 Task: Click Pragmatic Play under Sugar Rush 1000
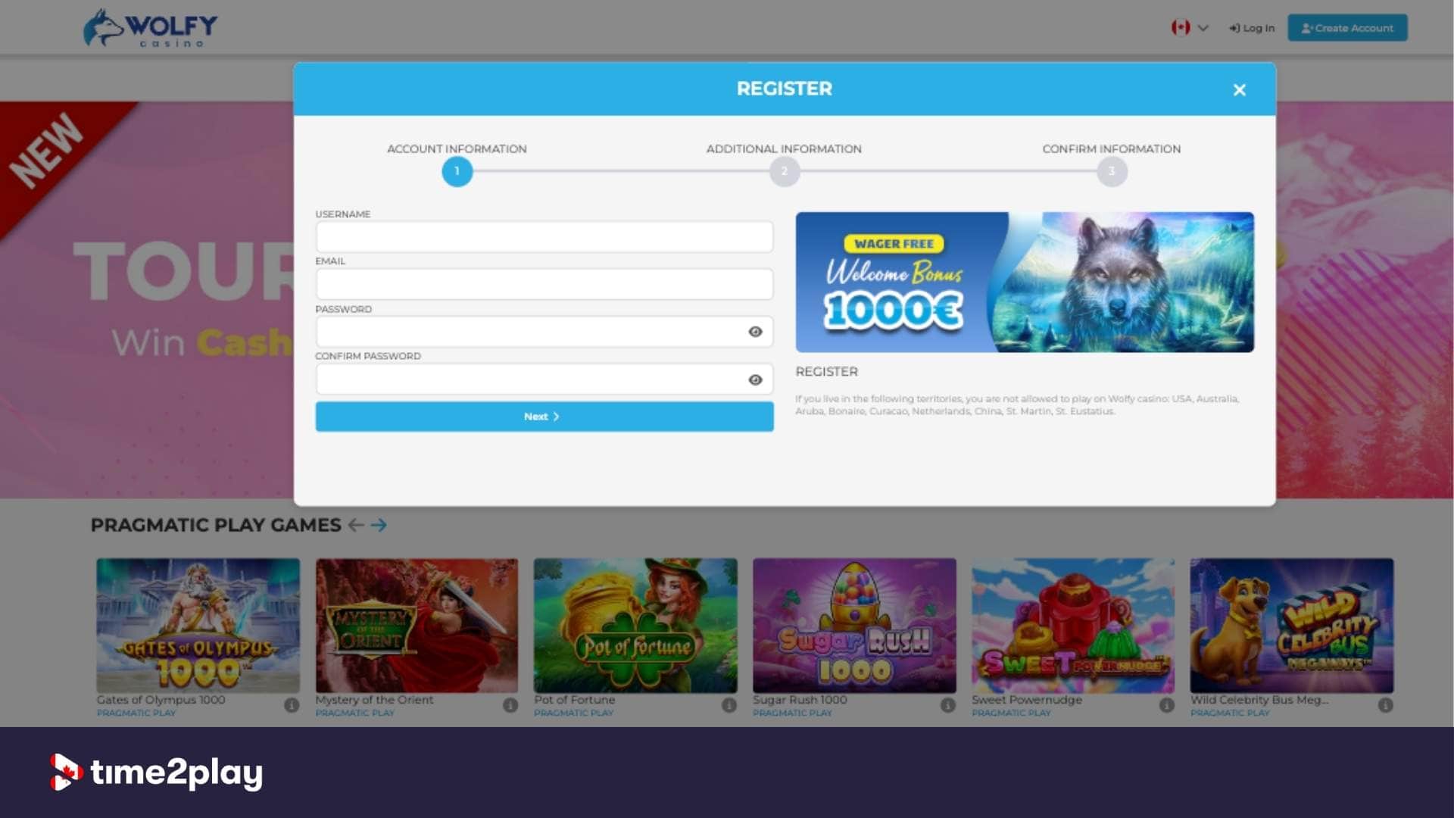coord(792,713)
